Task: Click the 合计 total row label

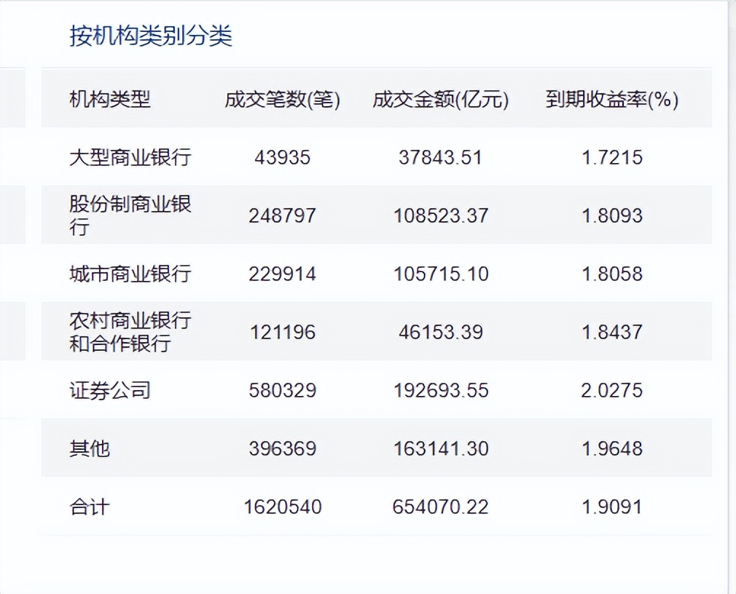Action: [90, 507]
